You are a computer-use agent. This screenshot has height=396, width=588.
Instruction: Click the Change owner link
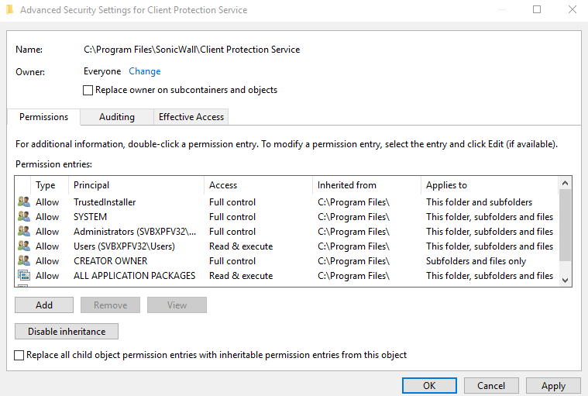[145, 71]
